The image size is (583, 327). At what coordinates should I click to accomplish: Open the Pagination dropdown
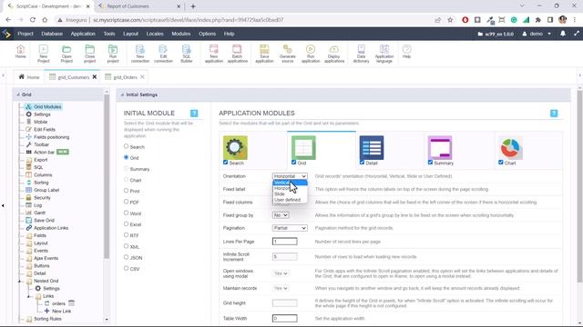[x=290, y=228]
